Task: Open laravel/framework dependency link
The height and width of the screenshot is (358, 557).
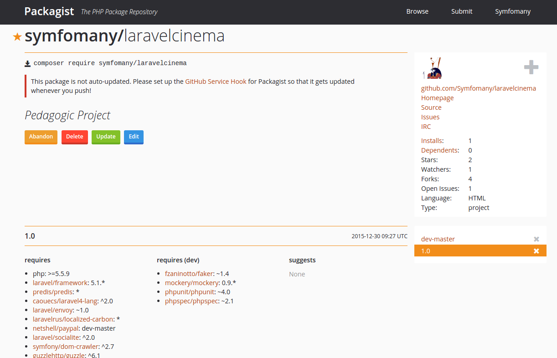Action: click(60, 283)
